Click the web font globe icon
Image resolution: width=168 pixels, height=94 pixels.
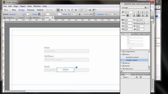coord(145,8)
